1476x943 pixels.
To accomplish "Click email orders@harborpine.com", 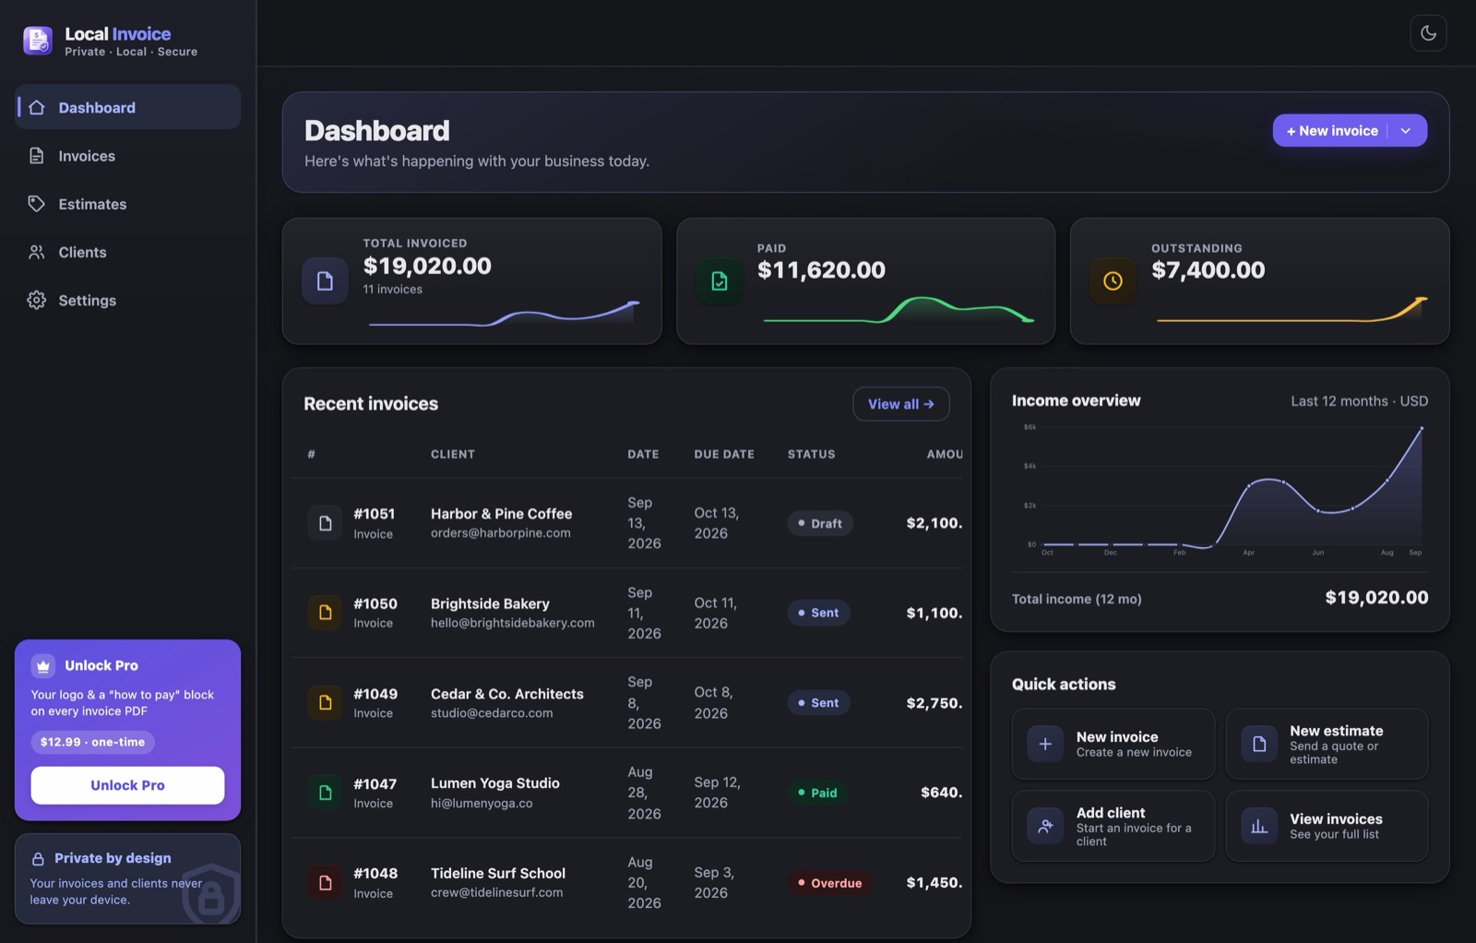I will [500, 533].
